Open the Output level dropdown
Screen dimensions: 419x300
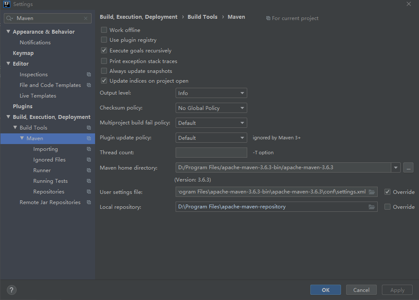click(211, 93)
